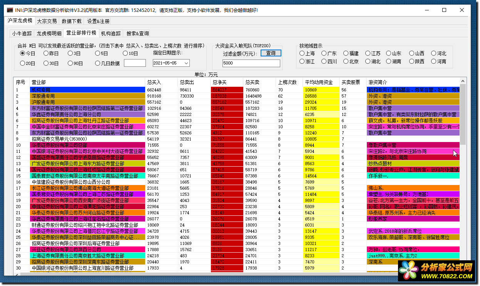480x286 pixels.
Task: Click the application icon in the title bar
Action: pos(10,10)
